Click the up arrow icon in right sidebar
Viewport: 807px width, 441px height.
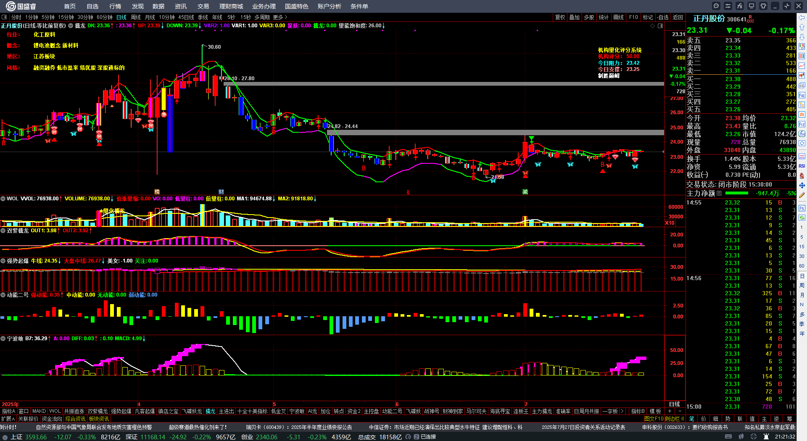802,27
